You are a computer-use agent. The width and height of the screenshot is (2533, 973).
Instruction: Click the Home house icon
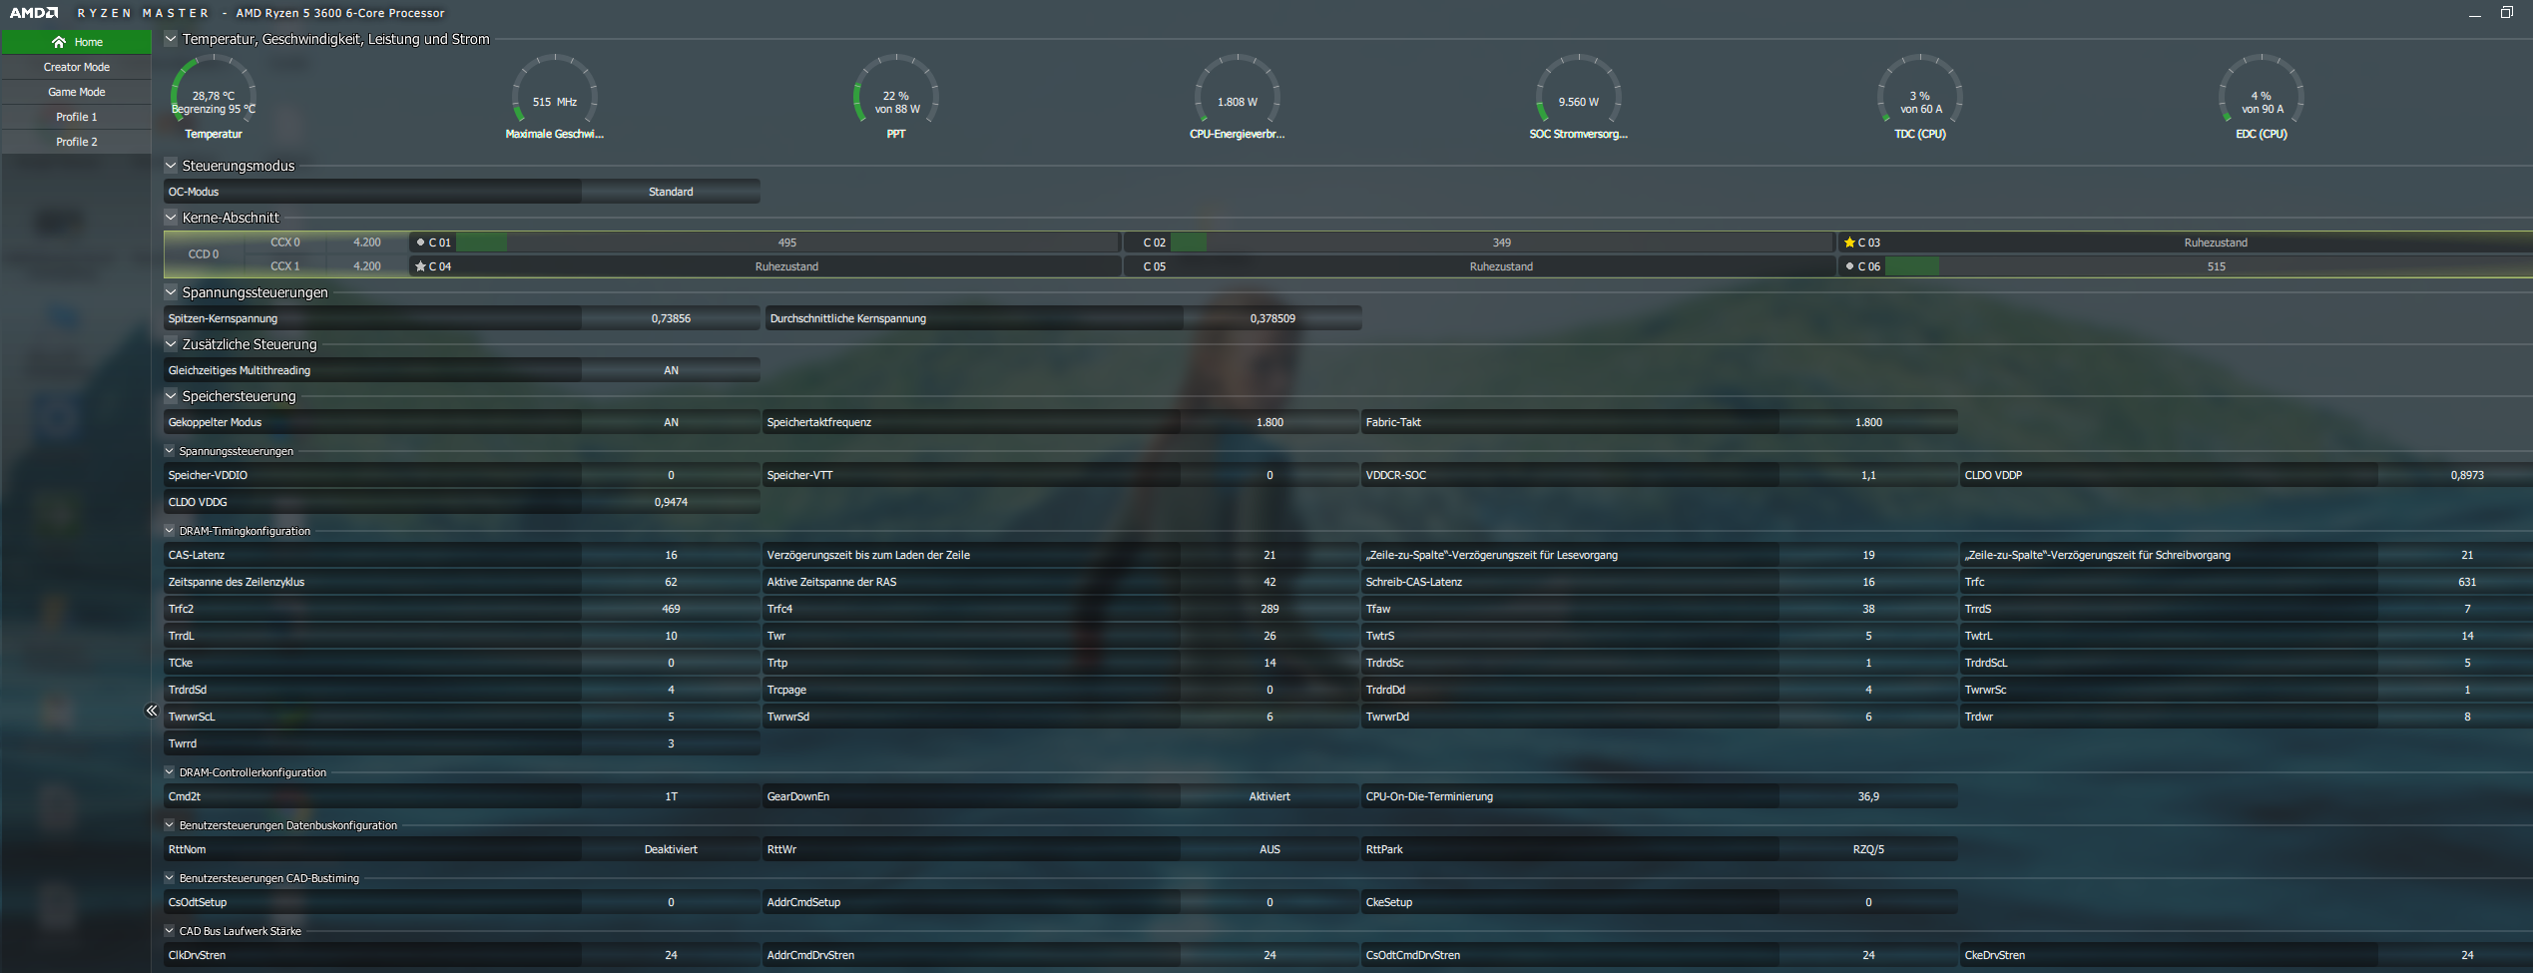(59, 42)
